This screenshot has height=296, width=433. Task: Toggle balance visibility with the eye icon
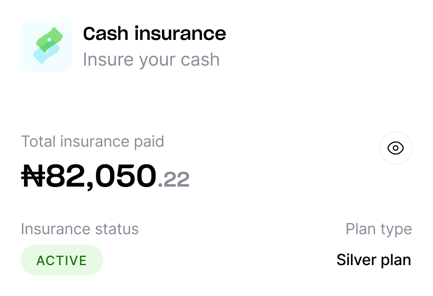click(x=395, y=148)
